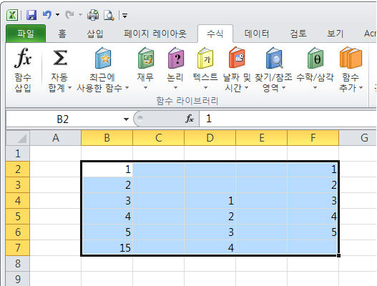Open the Text (텍스트) functions book
Viewport: 377px width, 286px height.
(x=205, y=58)
